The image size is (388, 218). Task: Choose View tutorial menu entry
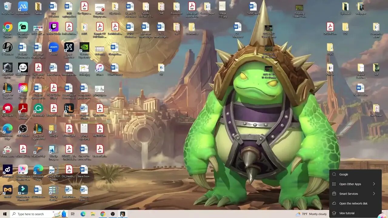tap(355, 213)
